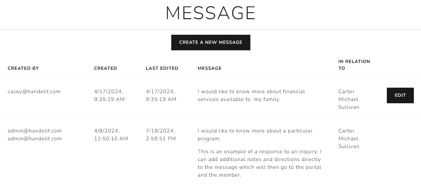Click the In Relation To column header
The width and height of the screenshot is (421, 188).
click(354, 65)
